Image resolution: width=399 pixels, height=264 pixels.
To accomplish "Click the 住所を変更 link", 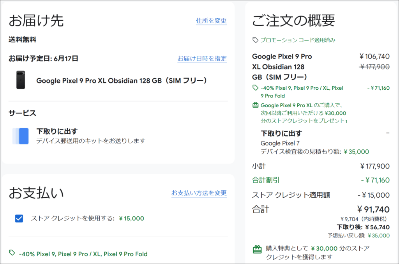I will [211, 21].
